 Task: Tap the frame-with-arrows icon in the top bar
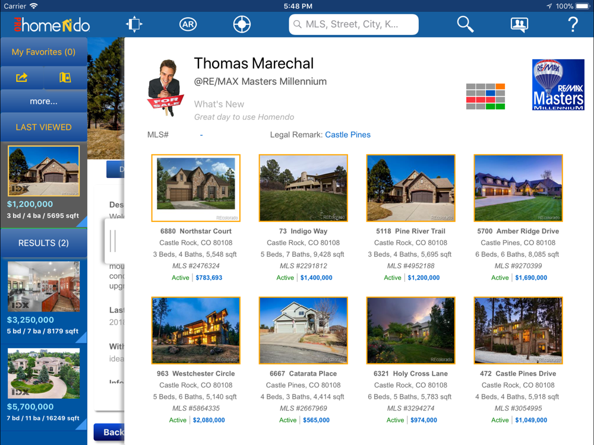134,24
